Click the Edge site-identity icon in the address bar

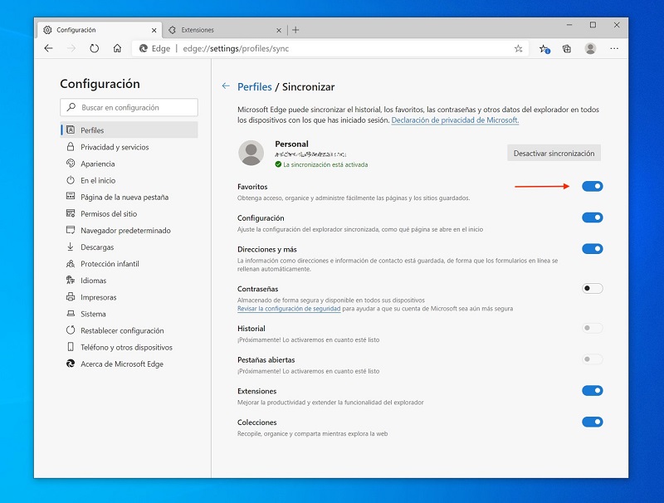click(144, 48)
